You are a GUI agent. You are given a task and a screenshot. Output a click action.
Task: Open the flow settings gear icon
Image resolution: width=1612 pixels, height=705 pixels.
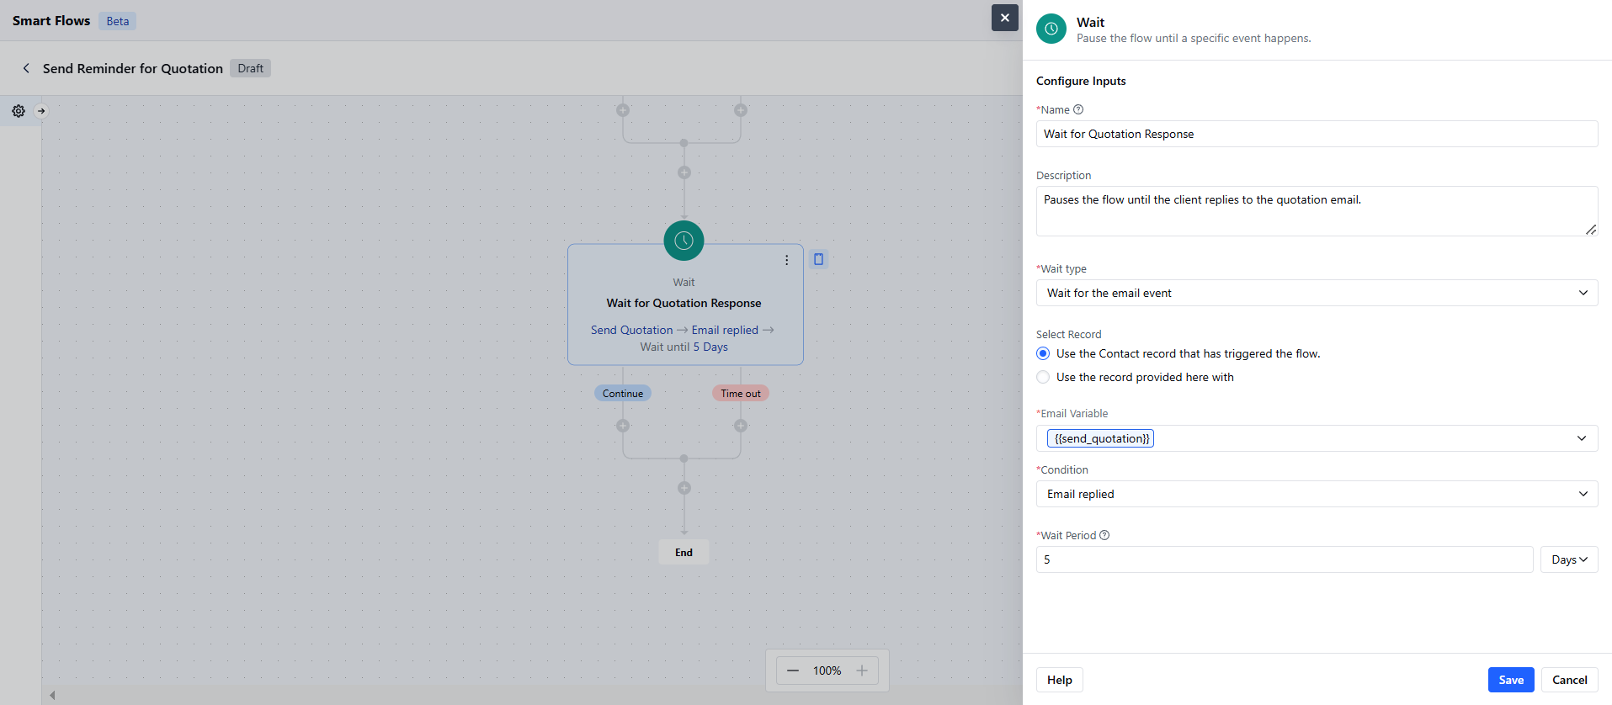(19, 111)
